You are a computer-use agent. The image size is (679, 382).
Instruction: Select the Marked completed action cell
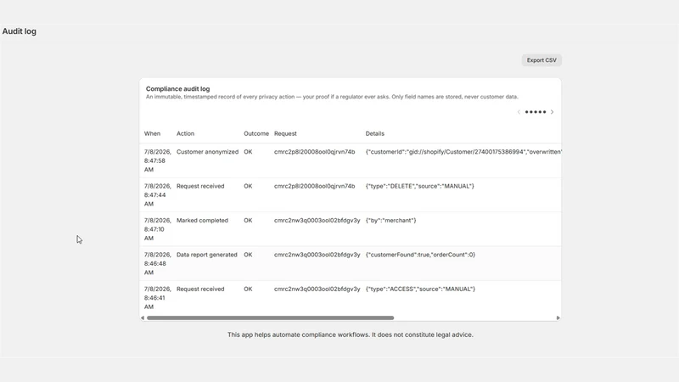(x=202, y=221)
